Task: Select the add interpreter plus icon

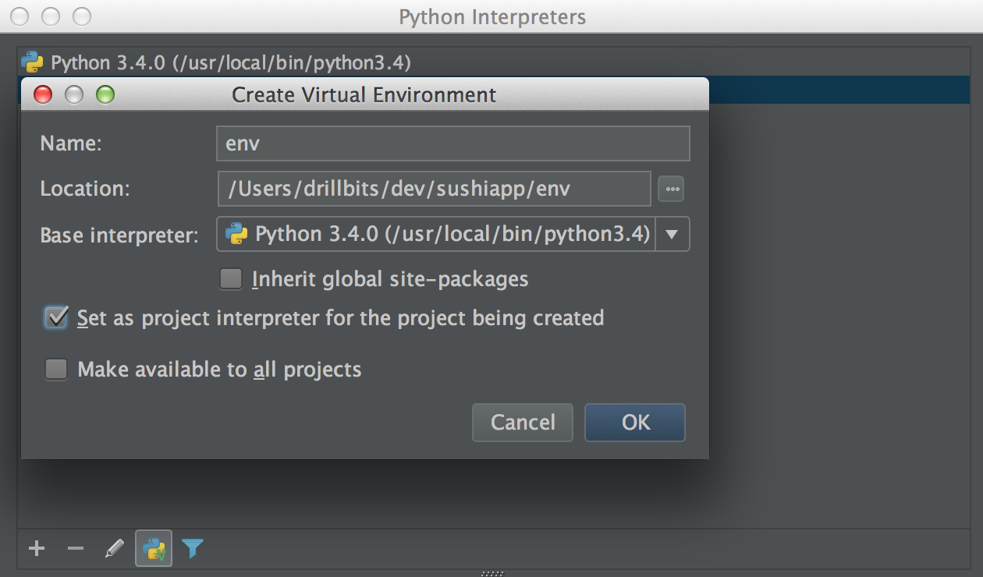Action: pos(36,548)
